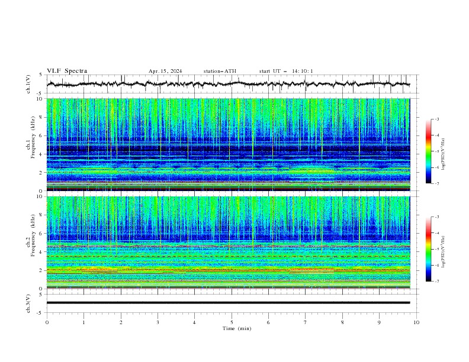Click inside the ch.1 spectrogram panel
The image size is (469, 362).
[x=228, y=144]
